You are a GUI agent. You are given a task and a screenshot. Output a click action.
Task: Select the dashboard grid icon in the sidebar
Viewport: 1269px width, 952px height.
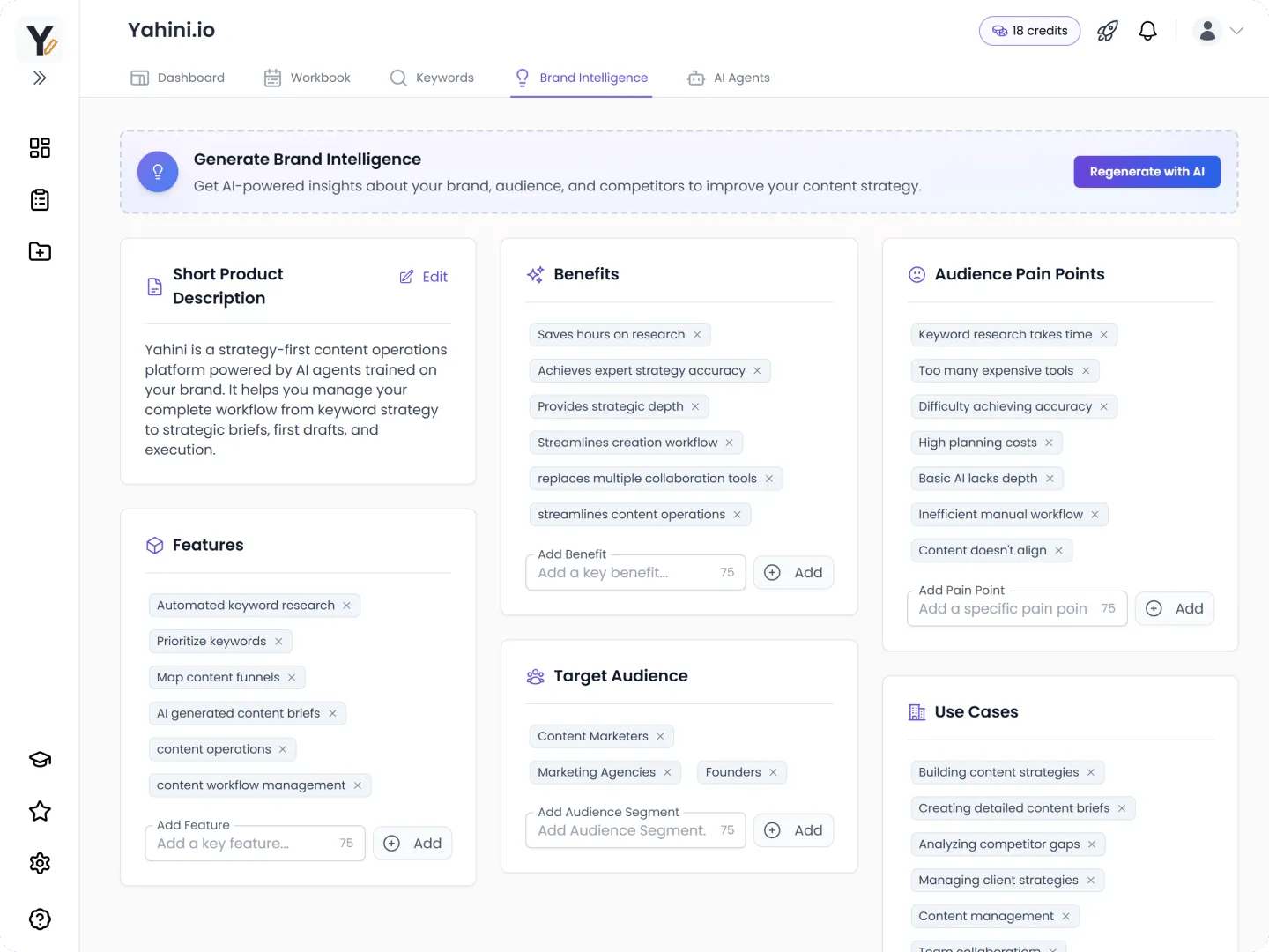(x=39, y=147)
